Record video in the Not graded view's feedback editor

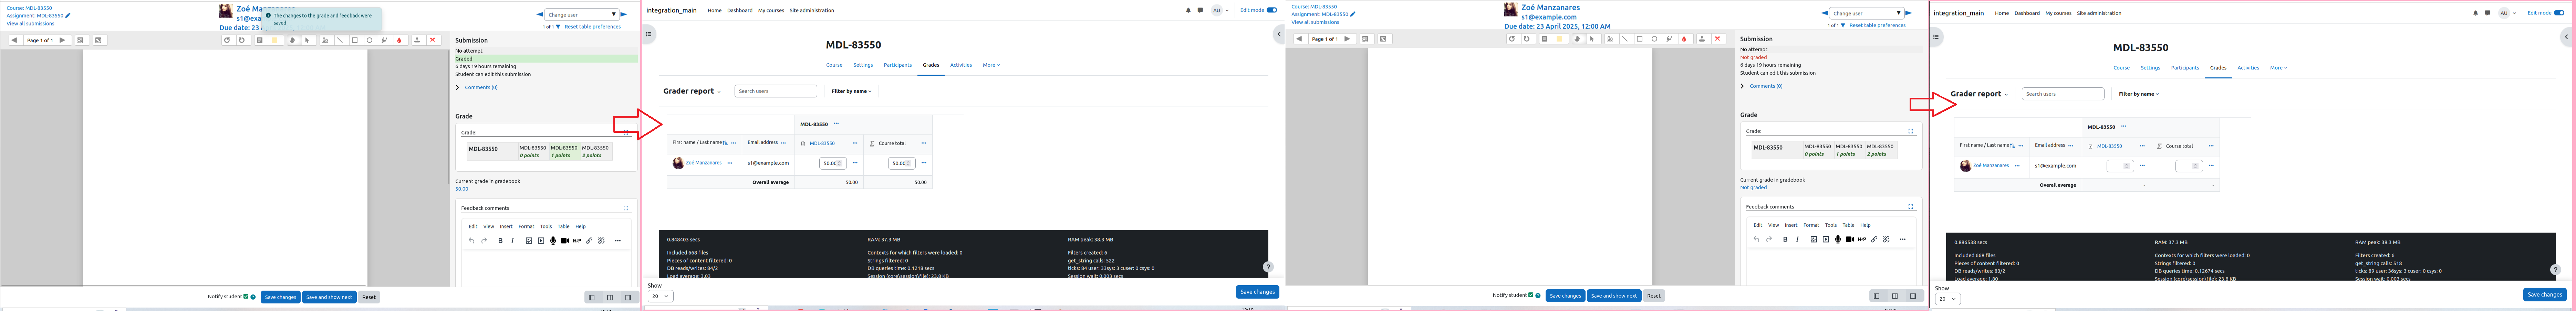tap(1850, 239)
